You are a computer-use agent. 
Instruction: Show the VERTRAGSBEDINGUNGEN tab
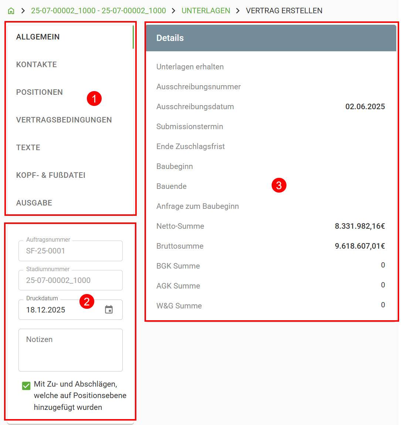point(64,120)
